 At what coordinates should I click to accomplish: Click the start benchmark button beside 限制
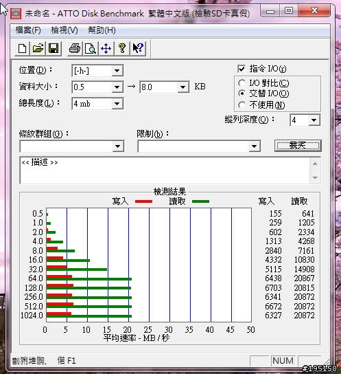[x=298, y=146]
